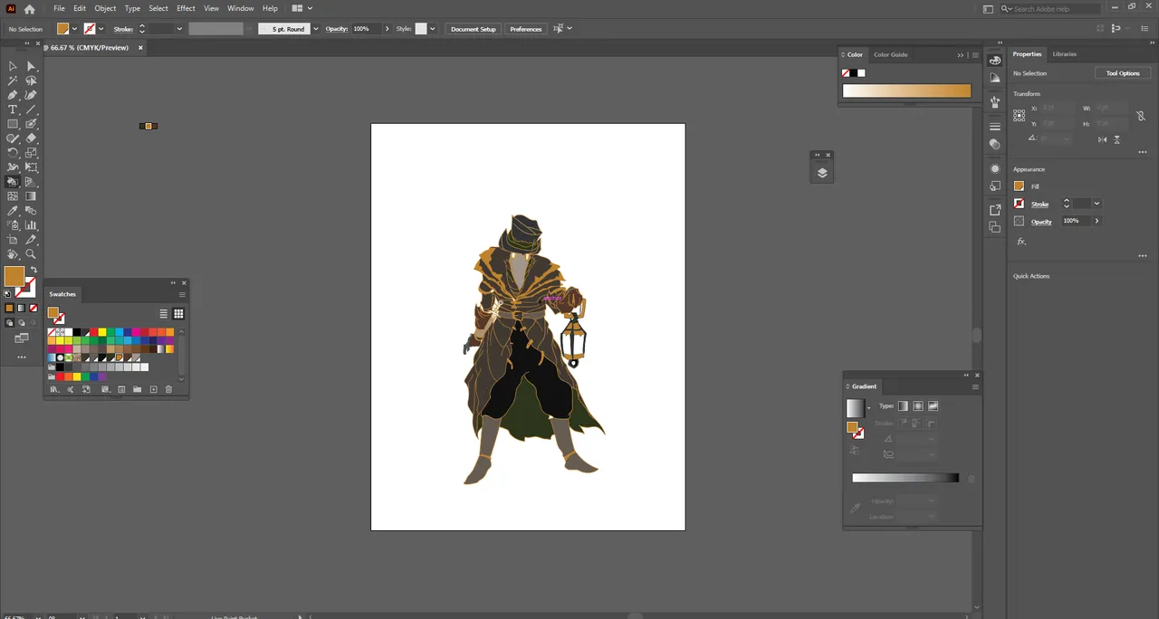Select the Eraser tool

click(31, 138)
